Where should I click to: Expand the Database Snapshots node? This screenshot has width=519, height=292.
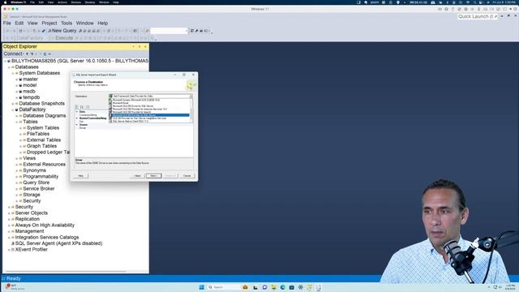[13, 104]
